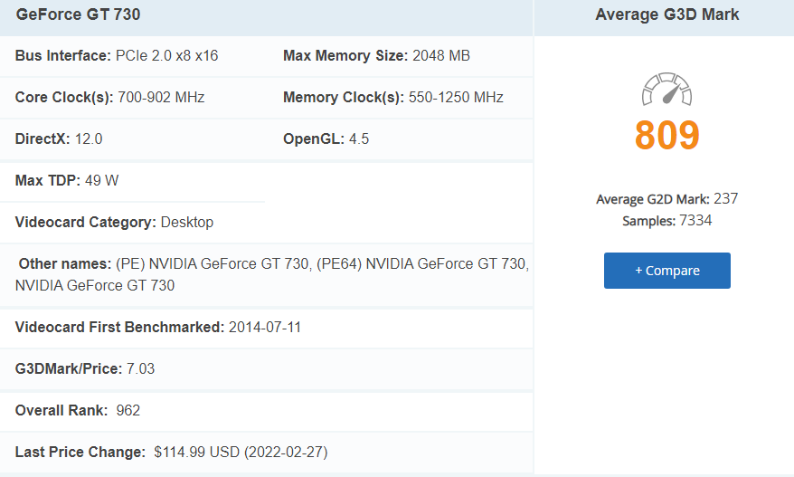Click the Average G2D Mark 237 text
Screen dimensions: 794x477
click(x=666, y=199)
